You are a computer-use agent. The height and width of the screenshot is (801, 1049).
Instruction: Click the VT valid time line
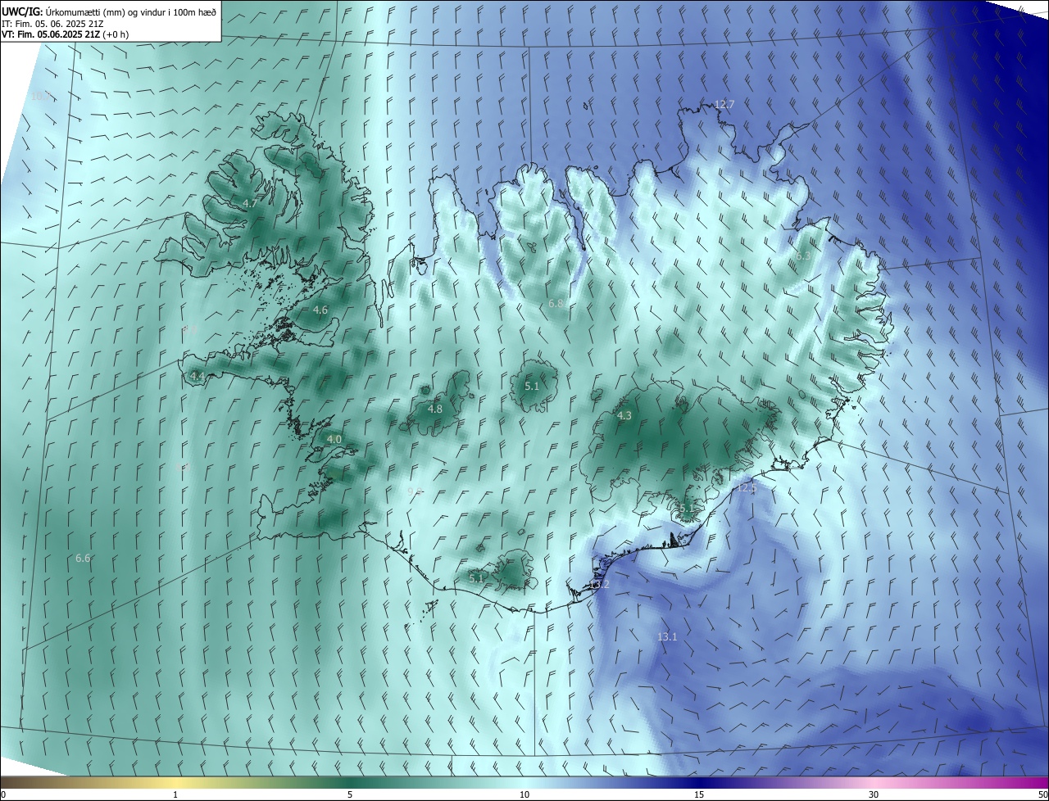tap(65, 34)
